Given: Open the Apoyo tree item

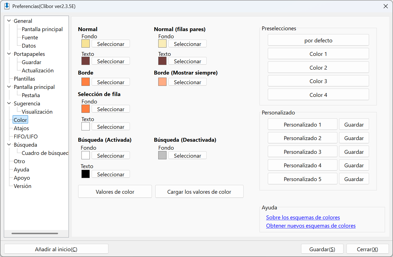Looking at the screenshot, I should point(22,178).
